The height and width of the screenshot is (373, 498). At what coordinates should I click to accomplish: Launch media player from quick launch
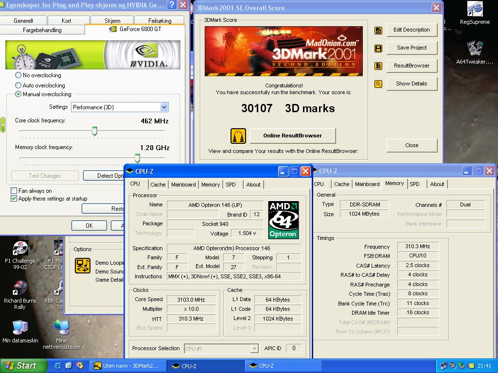pyautogui.click(x=80, y=366)
